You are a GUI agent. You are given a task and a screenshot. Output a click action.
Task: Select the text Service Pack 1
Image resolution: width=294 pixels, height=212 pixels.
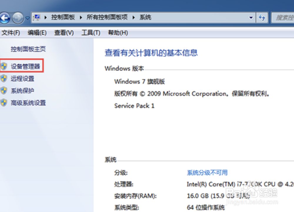point(134,106)
